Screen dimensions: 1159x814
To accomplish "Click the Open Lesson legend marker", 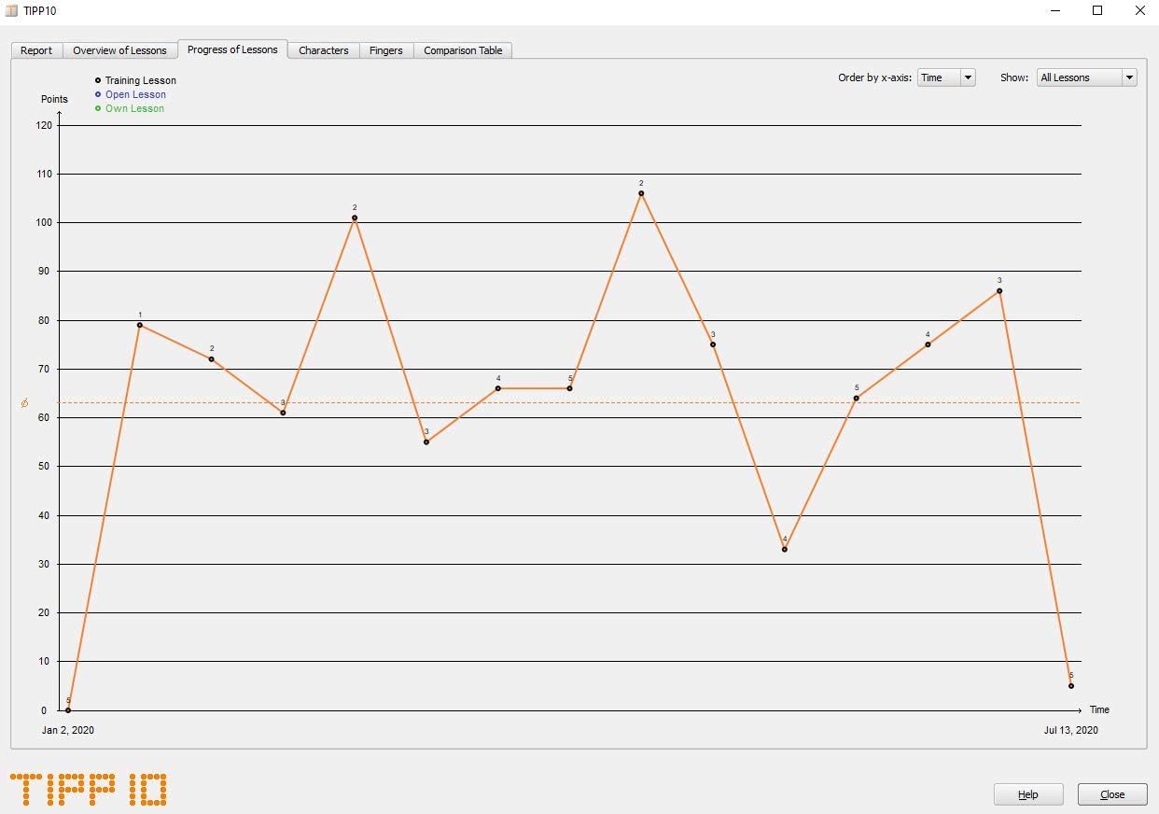I will click(98, 94).
